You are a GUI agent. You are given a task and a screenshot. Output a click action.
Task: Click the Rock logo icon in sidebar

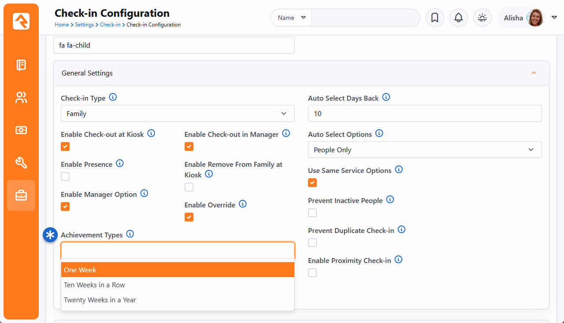(x=21, y=21)
